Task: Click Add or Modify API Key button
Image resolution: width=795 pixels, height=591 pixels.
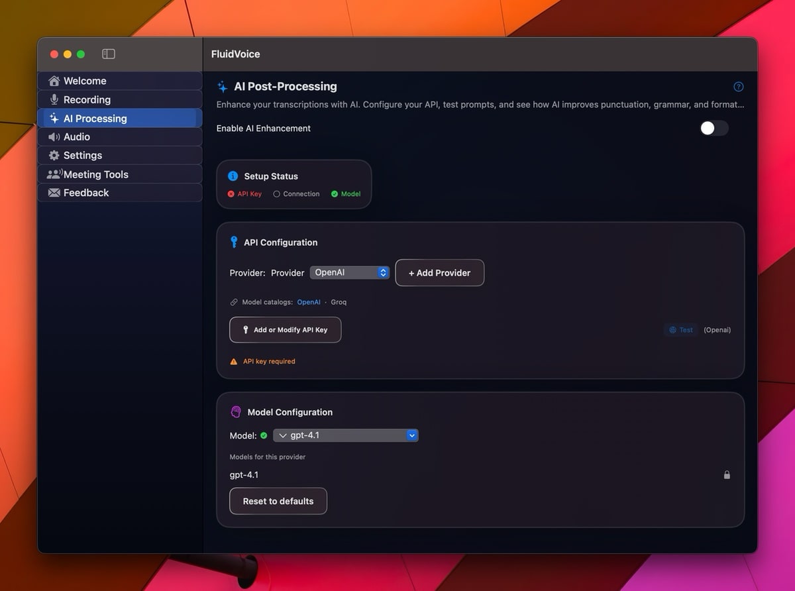Action: [285, 330]
